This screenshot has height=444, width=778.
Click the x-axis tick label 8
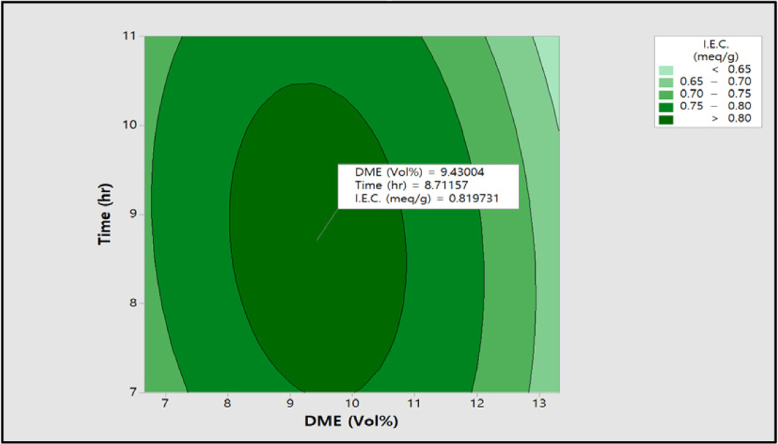pos(228,404)
